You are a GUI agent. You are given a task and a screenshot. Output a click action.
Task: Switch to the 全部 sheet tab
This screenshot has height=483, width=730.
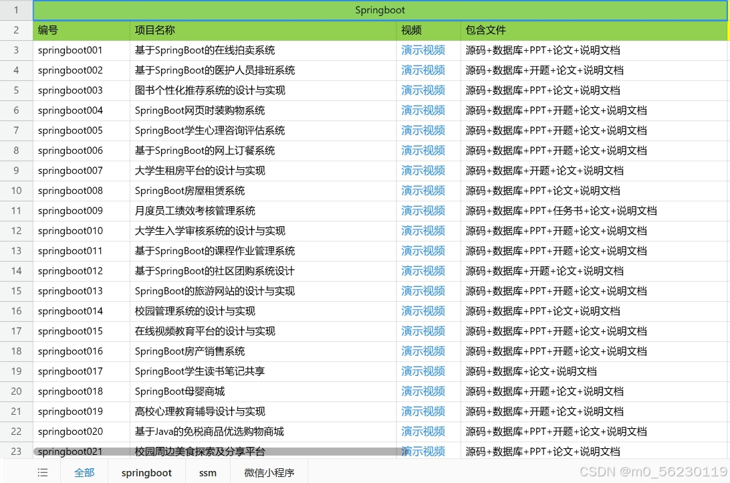pos(84,473)
